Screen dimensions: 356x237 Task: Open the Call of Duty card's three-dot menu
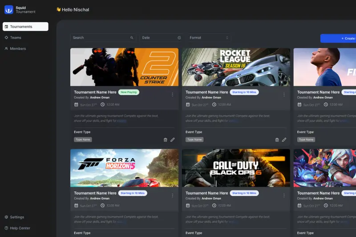click(284, 195)
